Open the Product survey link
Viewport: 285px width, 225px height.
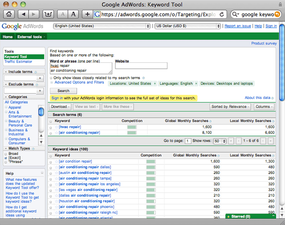(264, 43)
